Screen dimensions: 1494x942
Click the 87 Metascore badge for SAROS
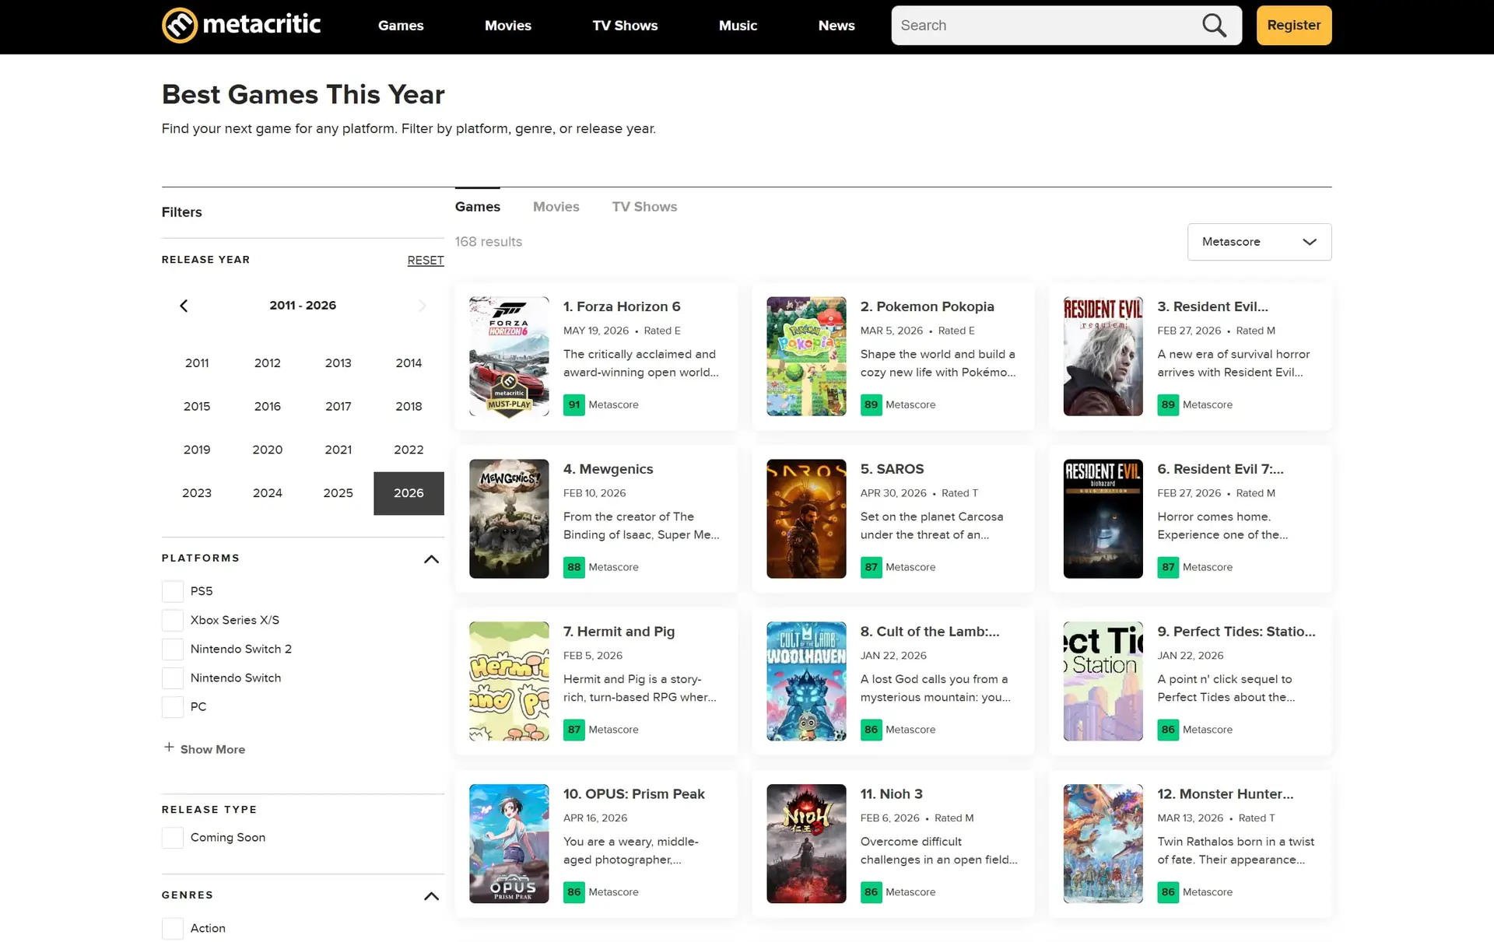[x=871, y=567]
